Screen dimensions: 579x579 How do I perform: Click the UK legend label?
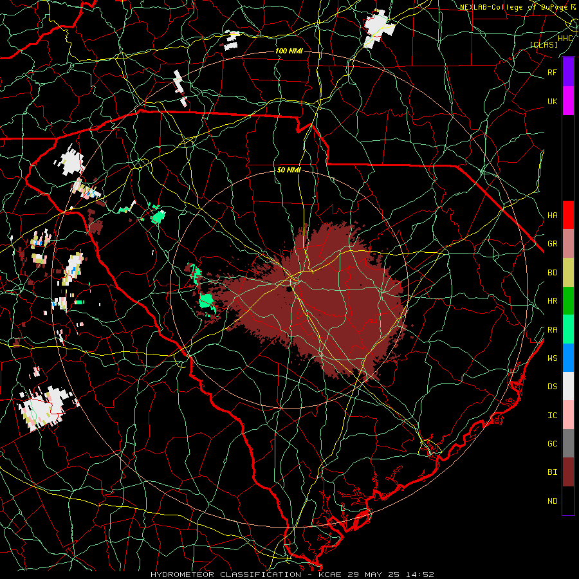[x=552, y=101]
